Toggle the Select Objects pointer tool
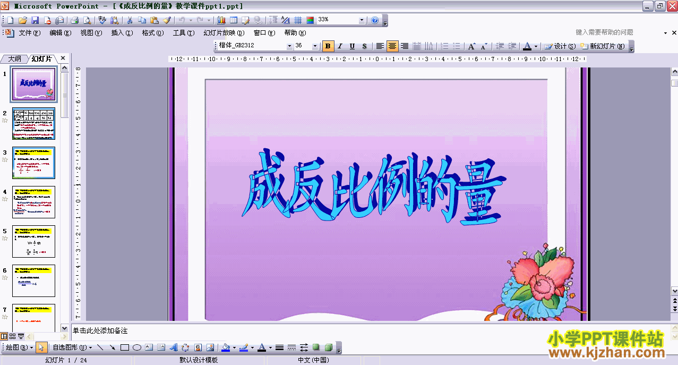Image resolution: width=678 pixels, height=365 pixels. click(42, 347)
